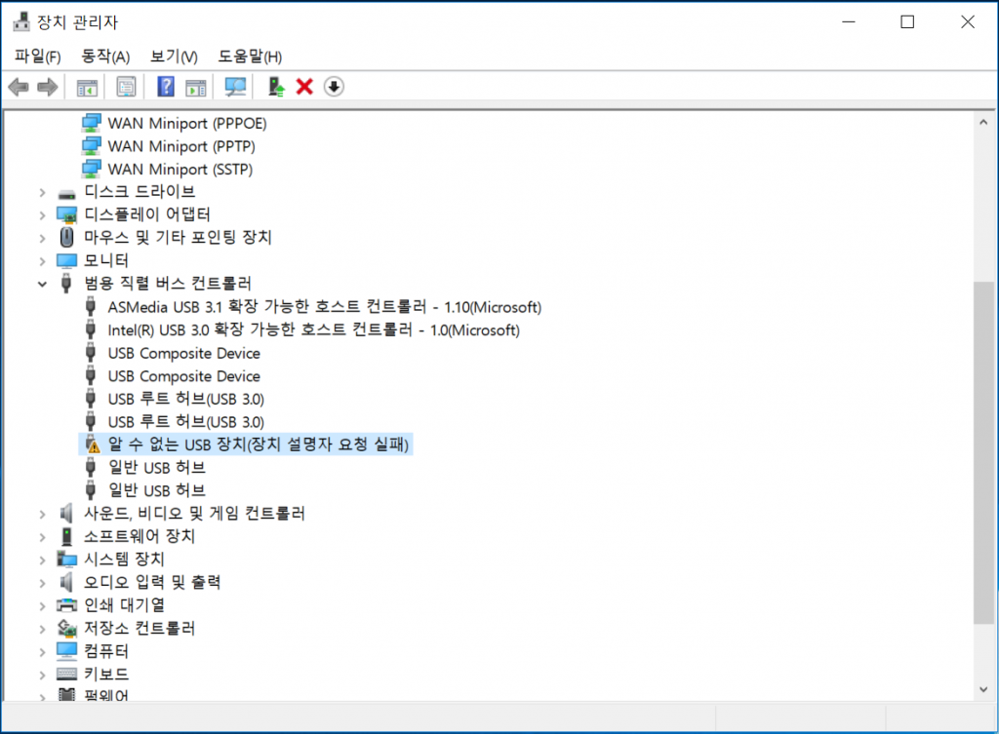
Task: Click the print queues printer icon
Action: [67, 604]
